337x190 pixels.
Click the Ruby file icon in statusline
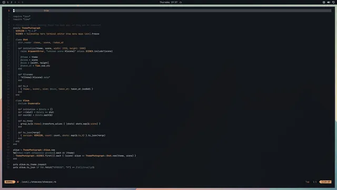pyautogui.click(x=18, y=182)
